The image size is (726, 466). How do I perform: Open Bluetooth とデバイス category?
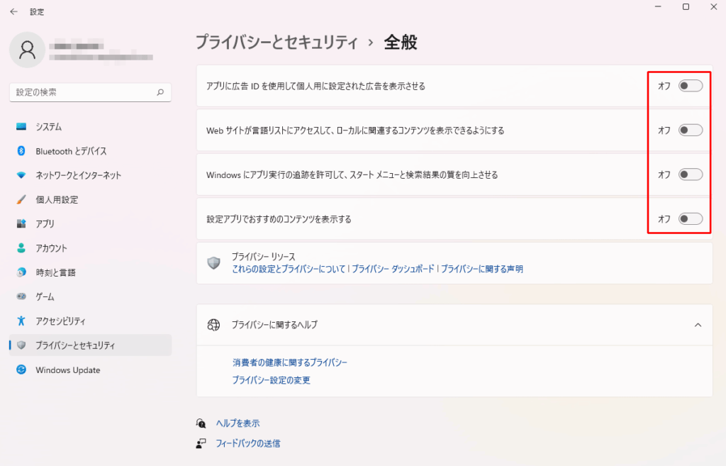(x=90, y=151)
